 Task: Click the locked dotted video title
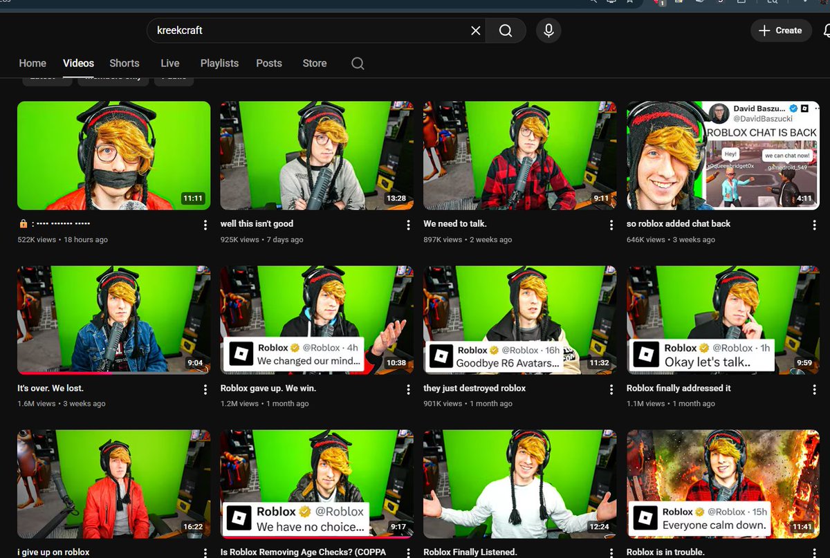[x=54, y=224]
